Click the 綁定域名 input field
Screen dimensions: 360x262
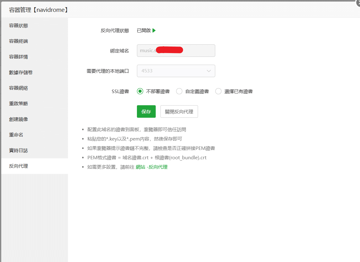(x=176, y=51)
